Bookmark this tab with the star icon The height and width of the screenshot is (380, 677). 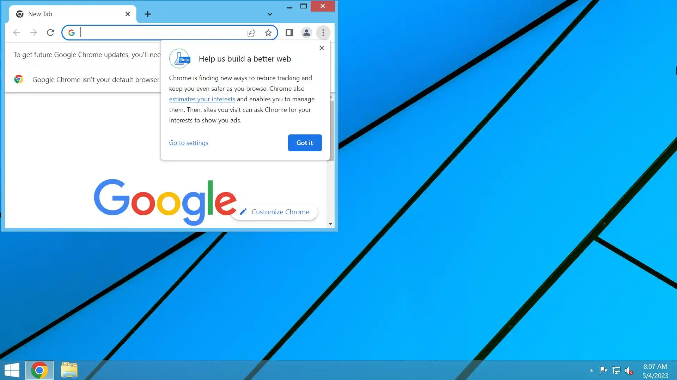(268, 33)
